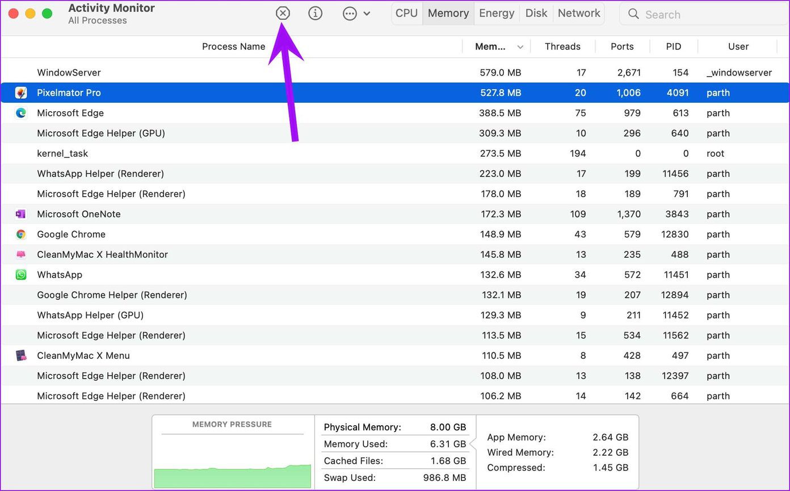The image size is (790, 491).
Task: Select the Pixelmator Pro process name
Action: [x=69, y=93]
